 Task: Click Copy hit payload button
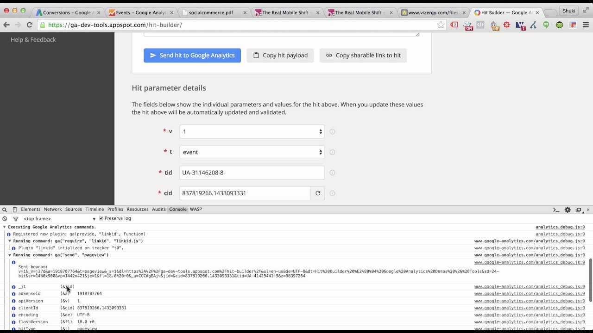[280, 55]
